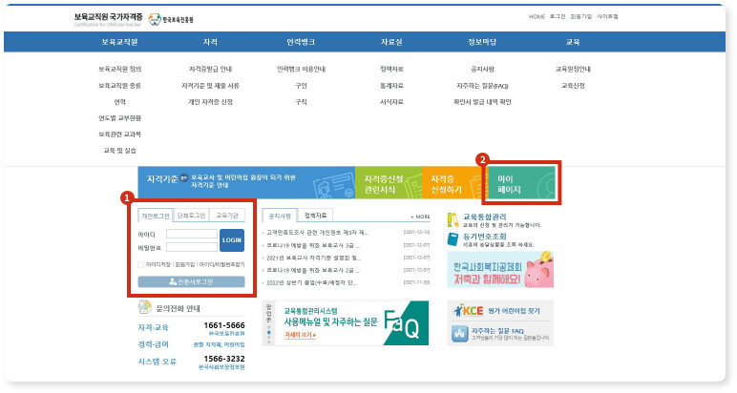
Task: Open the 자격 main menu
Action: tap(210, 42)
